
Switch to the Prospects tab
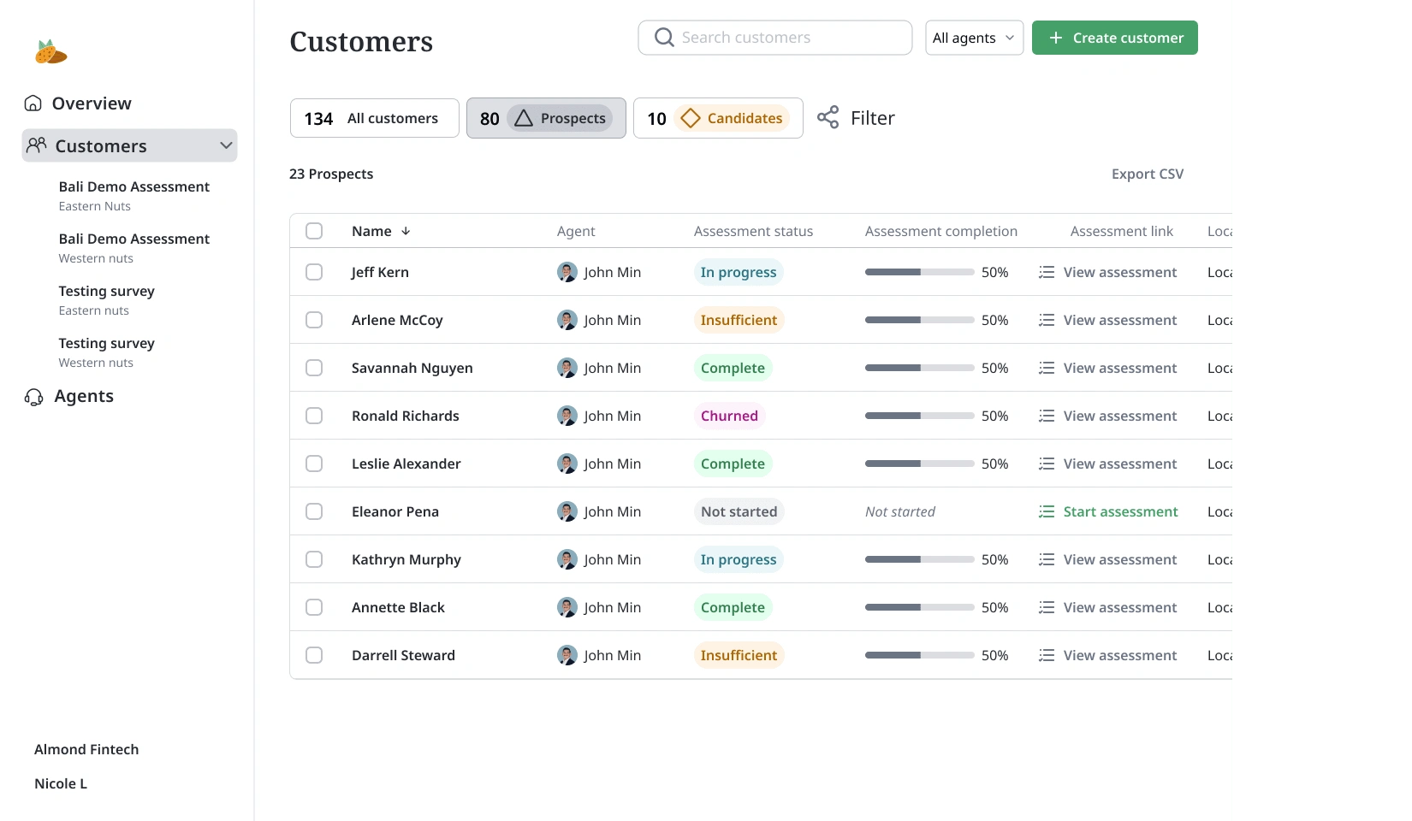546,118
